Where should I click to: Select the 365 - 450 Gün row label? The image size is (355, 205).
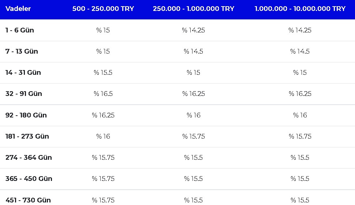(29, 179)
